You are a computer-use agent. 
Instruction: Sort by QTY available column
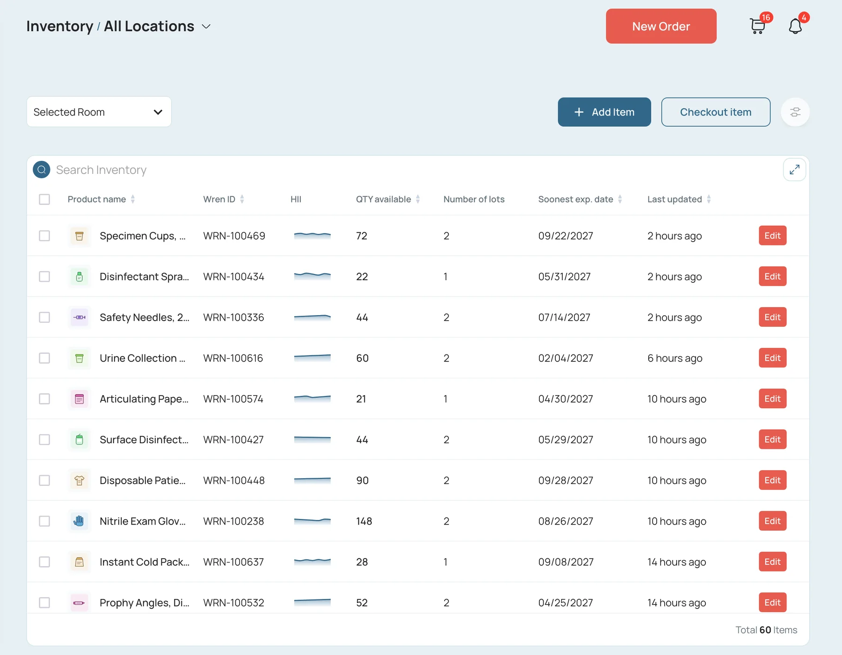click(x=418, y=199)
